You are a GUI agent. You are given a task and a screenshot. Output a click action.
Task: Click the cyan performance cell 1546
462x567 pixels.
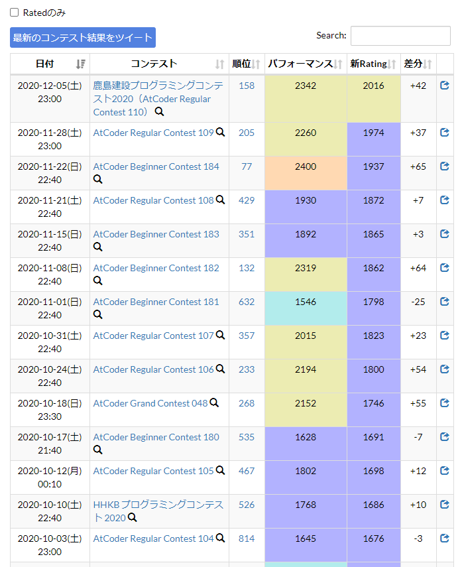point(306,308)
